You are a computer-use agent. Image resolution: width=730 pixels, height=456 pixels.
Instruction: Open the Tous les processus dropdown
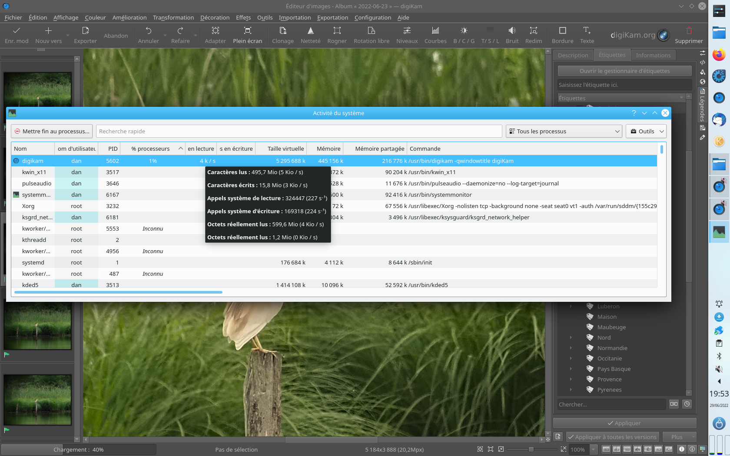(564, 131)
